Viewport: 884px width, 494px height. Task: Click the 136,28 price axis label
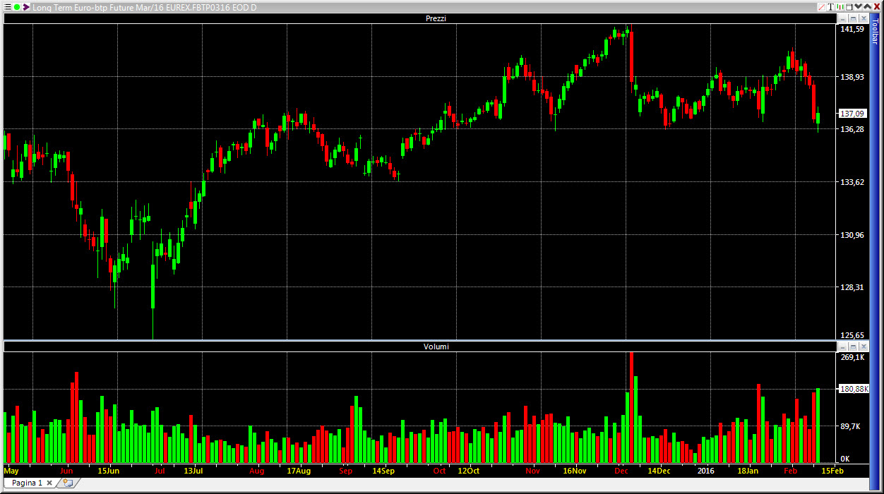(x=852, y=129)
